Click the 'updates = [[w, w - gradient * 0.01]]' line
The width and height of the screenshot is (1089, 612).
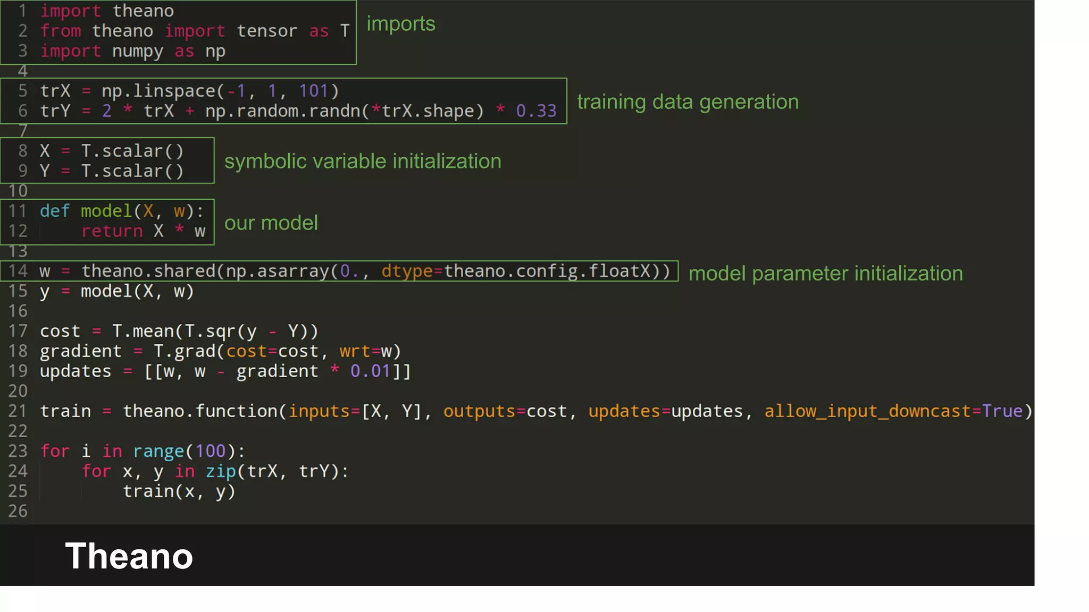point(225,371)
